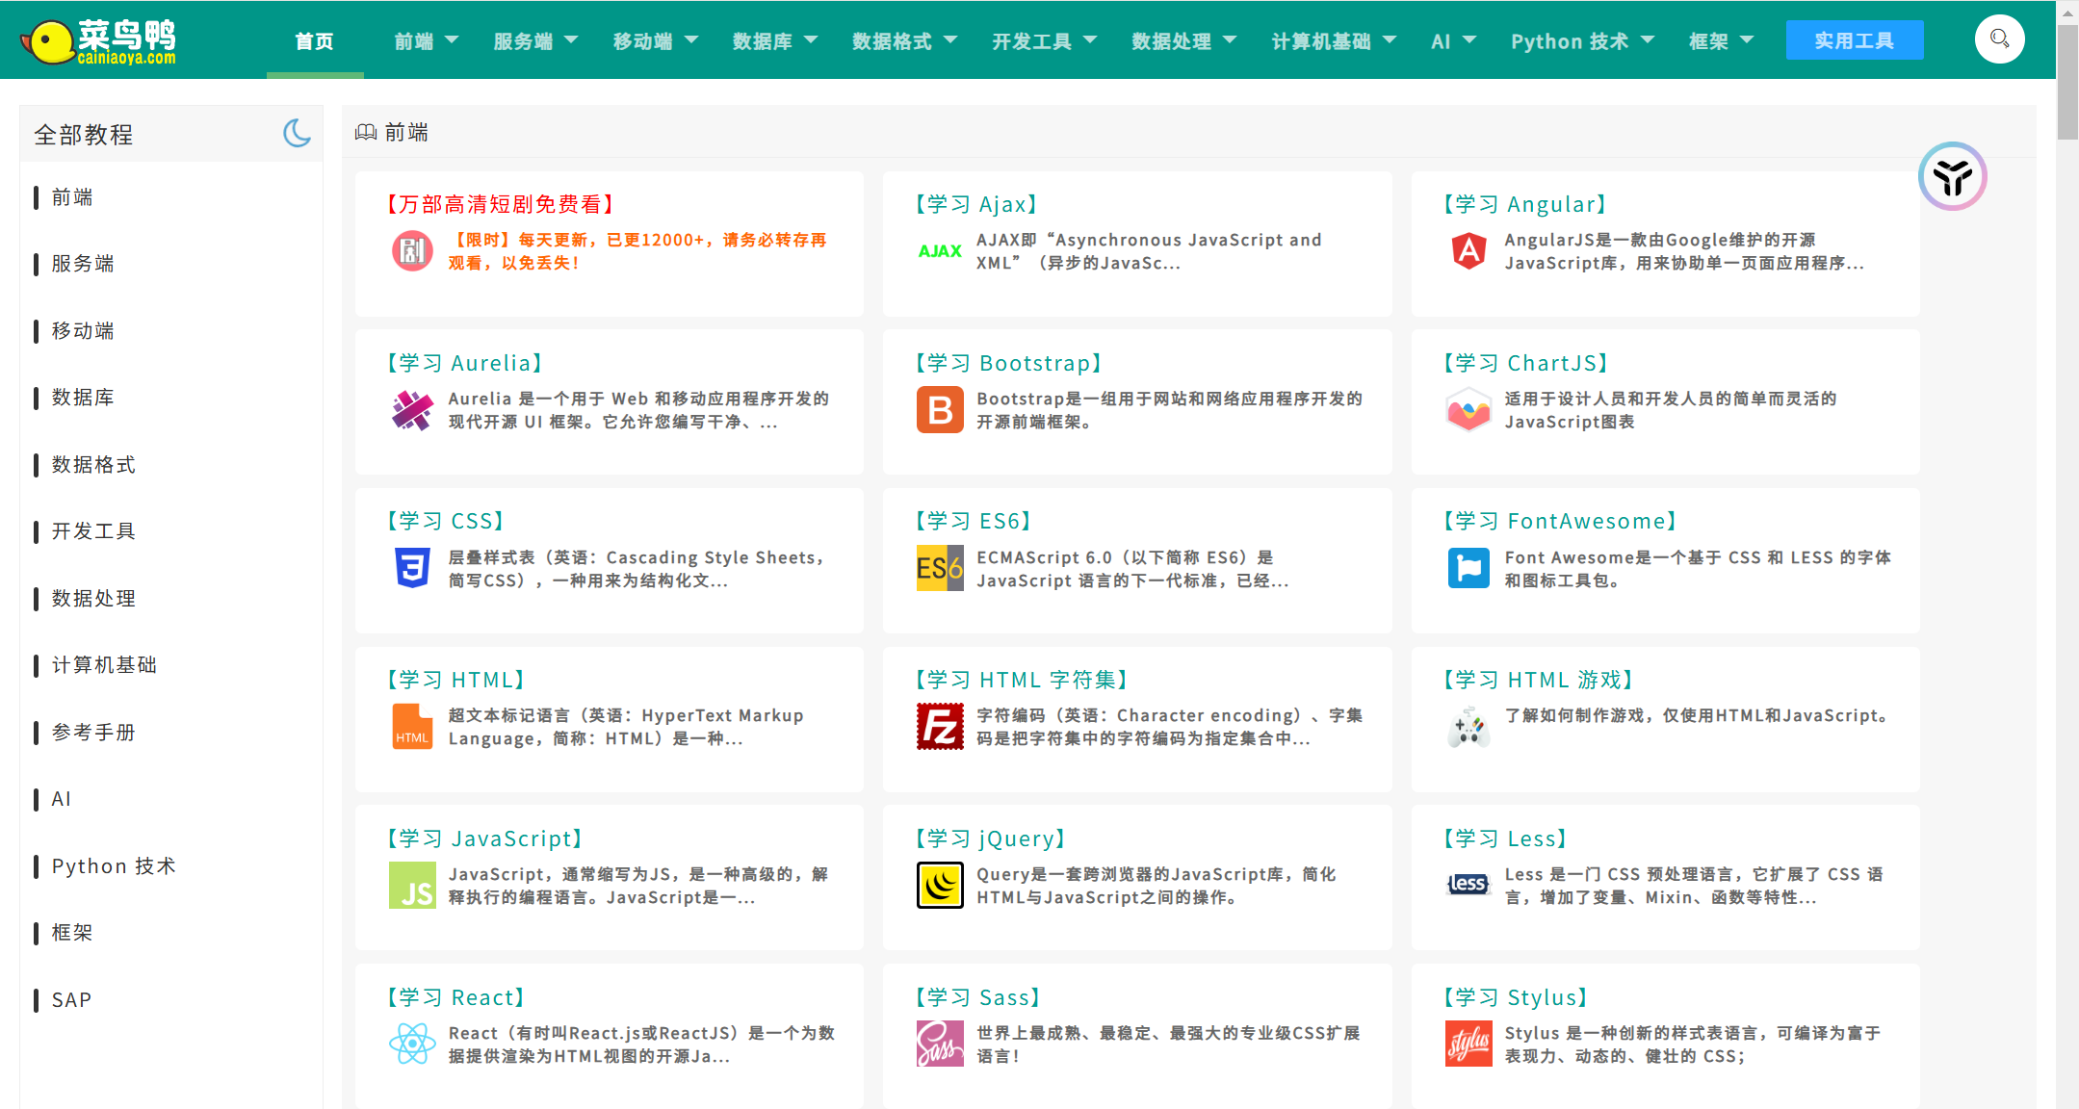Open the 【学习 Ajax】 link
The height and width of the screenshot is (1109, 2079).
pyautogui.click(x=975, y=204)
